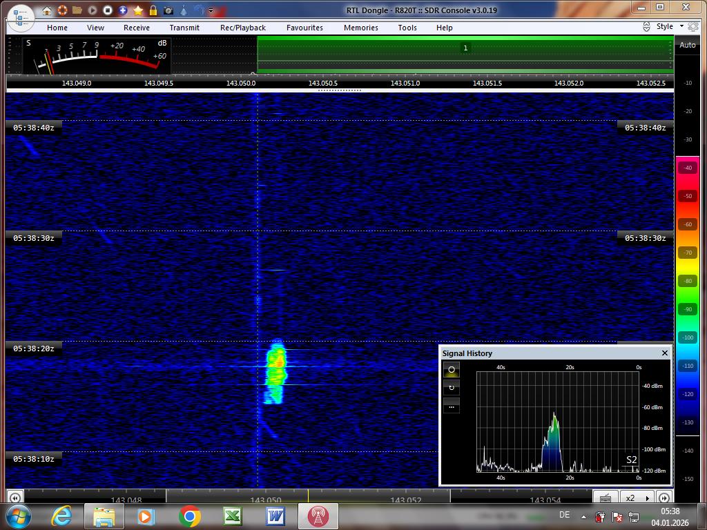Click the lifebuoy help icon in toolbar
Viewport: 707px width, 530px height.
click(61, 10)
